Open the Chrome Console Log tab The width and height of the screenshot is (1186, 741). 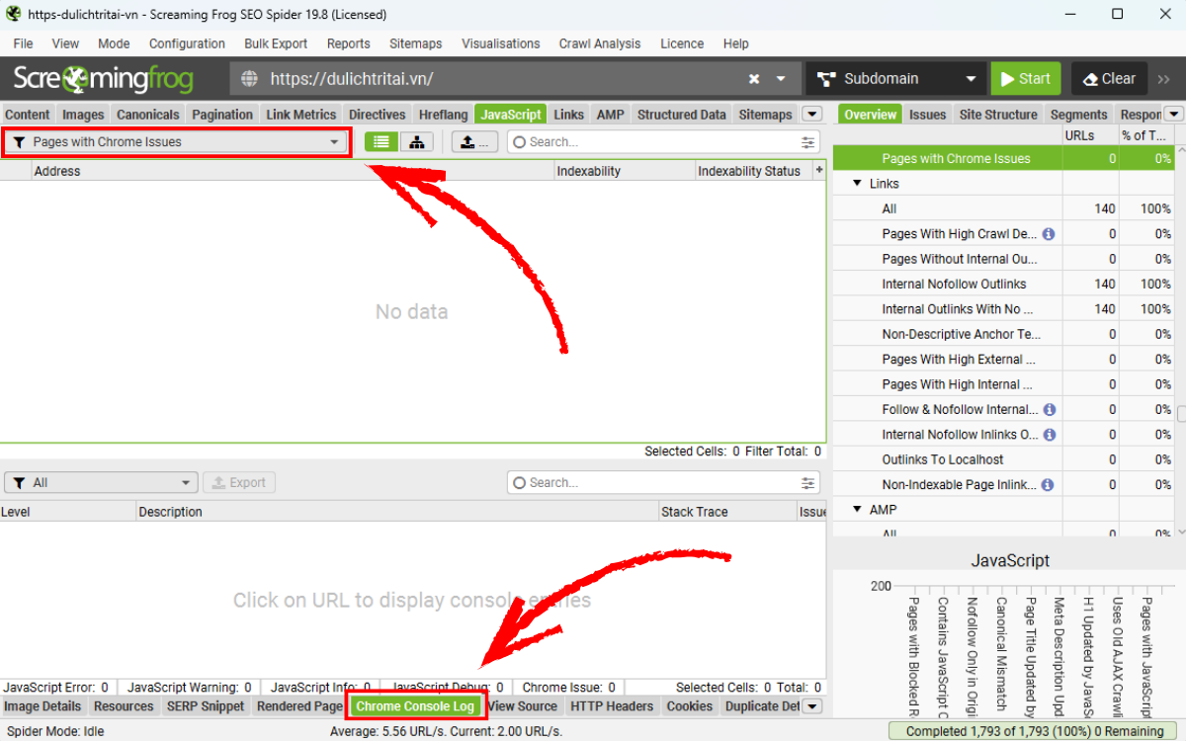coord(415,706)
